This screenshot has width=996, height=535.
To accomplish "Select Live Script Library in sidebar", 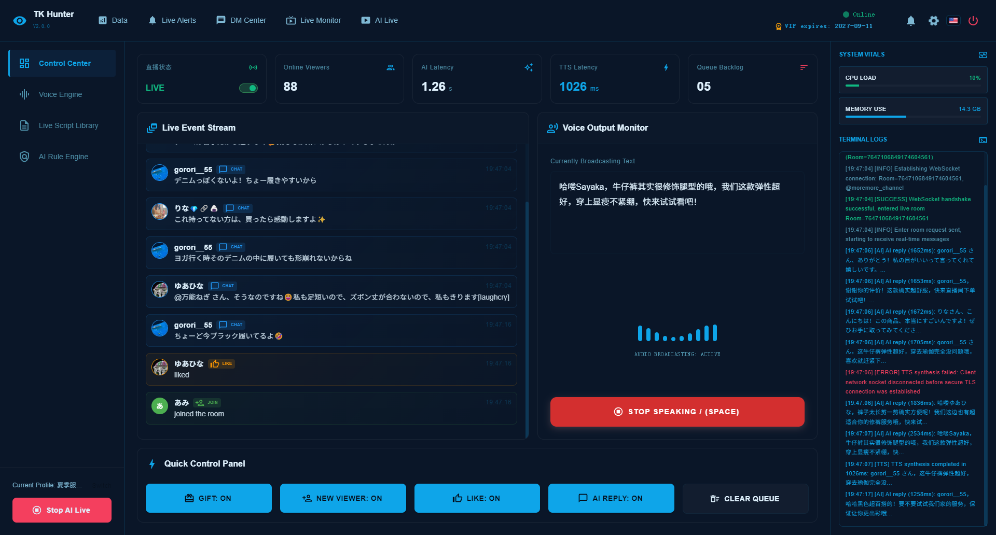I will click(62, 125).
